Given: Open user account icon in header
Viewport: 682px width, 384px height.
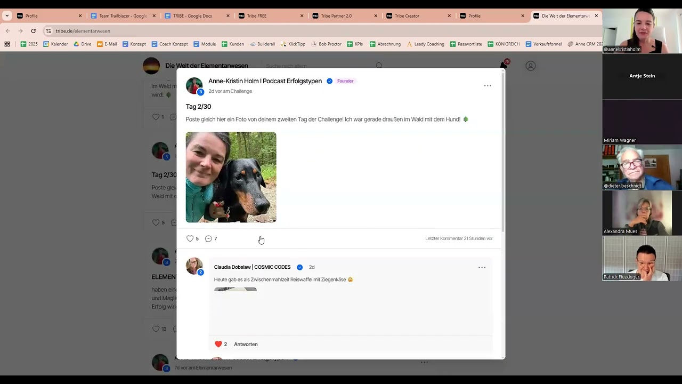Looking at the screenshot, I should 530,66.
